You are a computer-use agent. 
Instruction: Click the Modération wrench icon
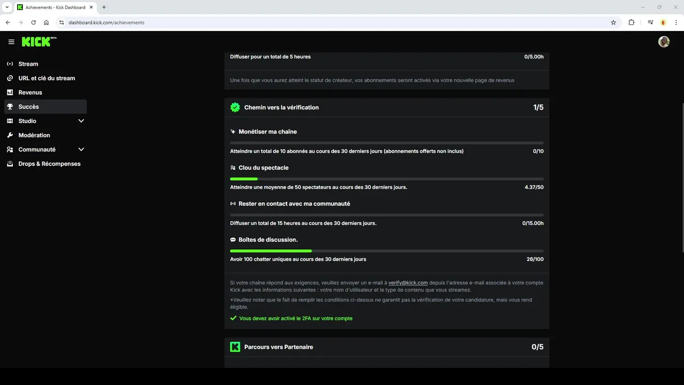tap(10, 135)
